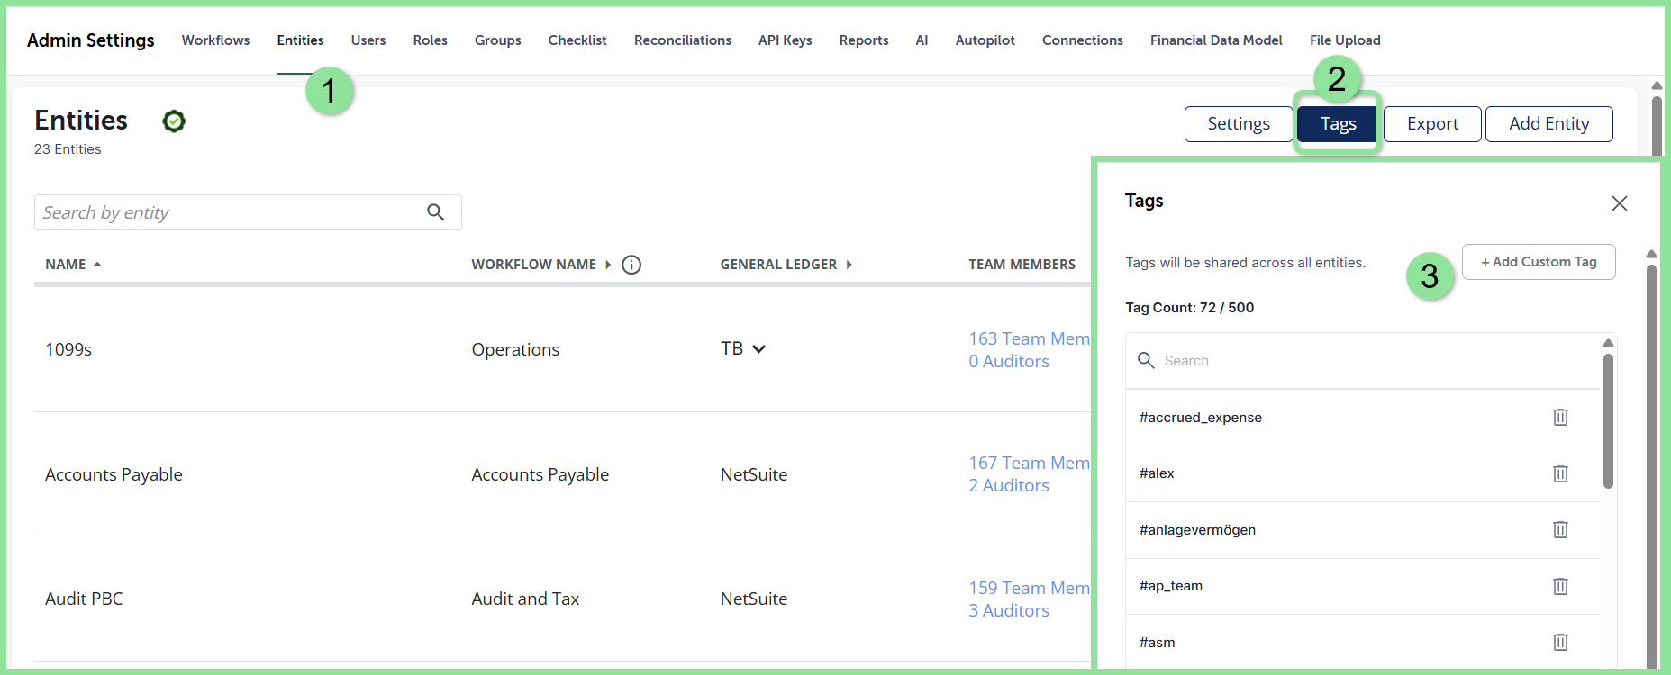This screenshot has width=1671, height=675.
Task: Click the Tags button
Action: pos(1338,124)
